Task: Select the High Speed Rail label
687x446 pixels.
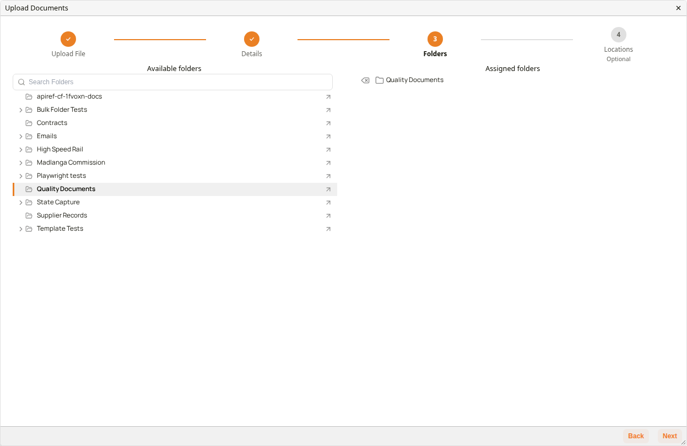Action: 60,150
